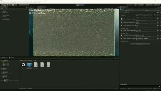Click Rotation Component script icon
The height and width of the screenshot is (91, 161).
pyautogui.click(x=121, y=22)
